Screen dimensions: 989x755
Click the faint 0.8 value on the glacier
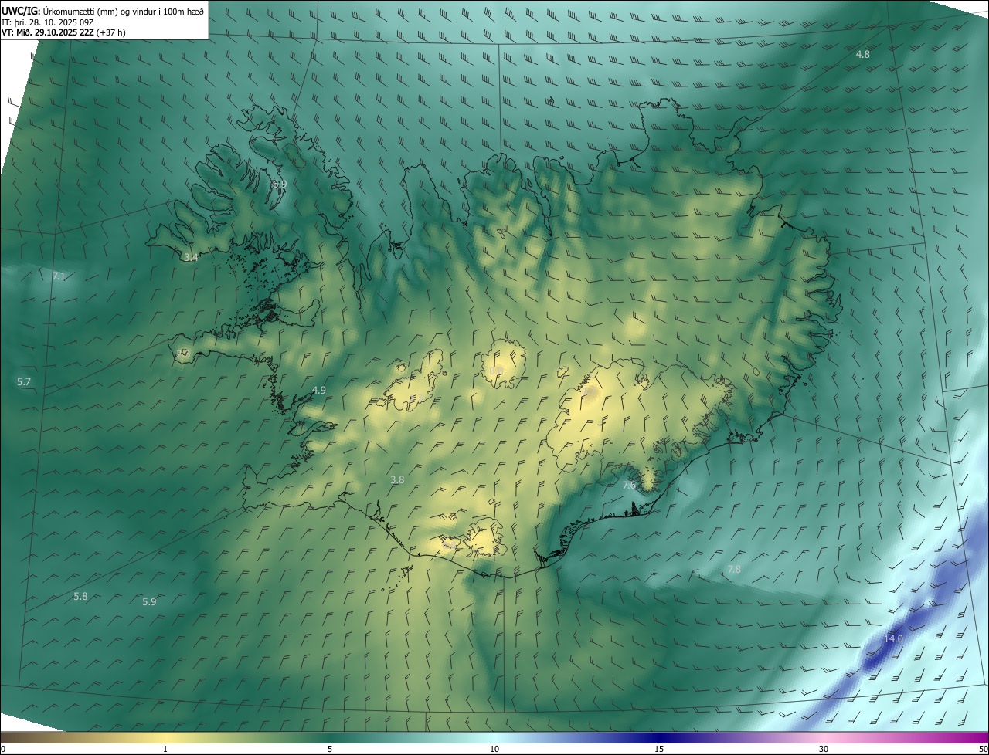click(x=497, y=371)
